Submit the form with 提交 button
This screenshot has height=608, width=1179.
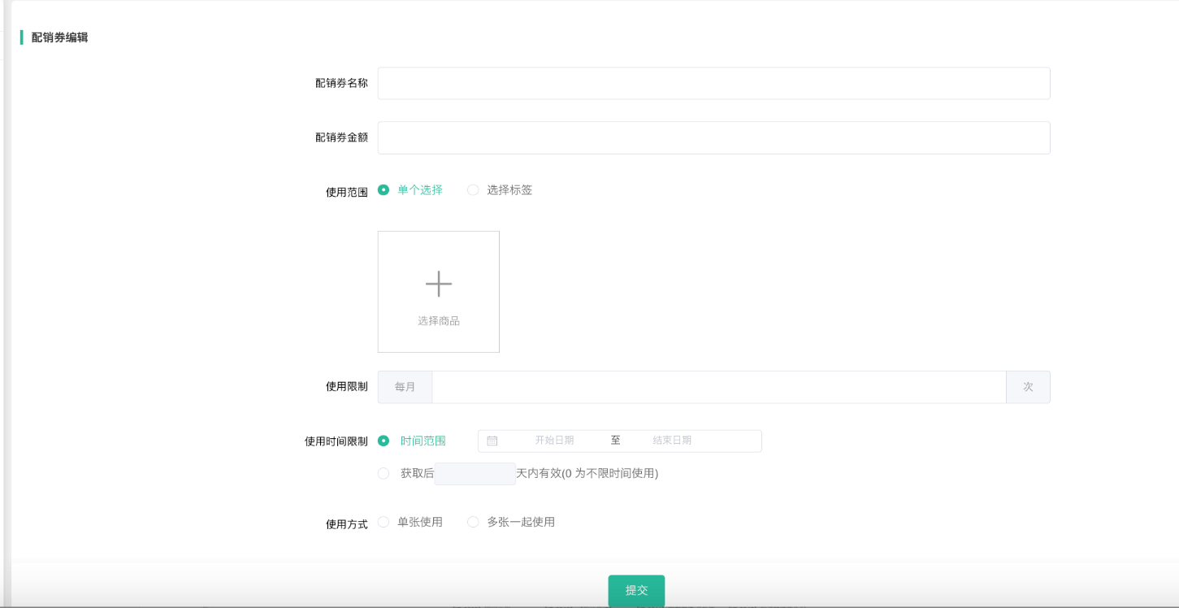point(636,590)
